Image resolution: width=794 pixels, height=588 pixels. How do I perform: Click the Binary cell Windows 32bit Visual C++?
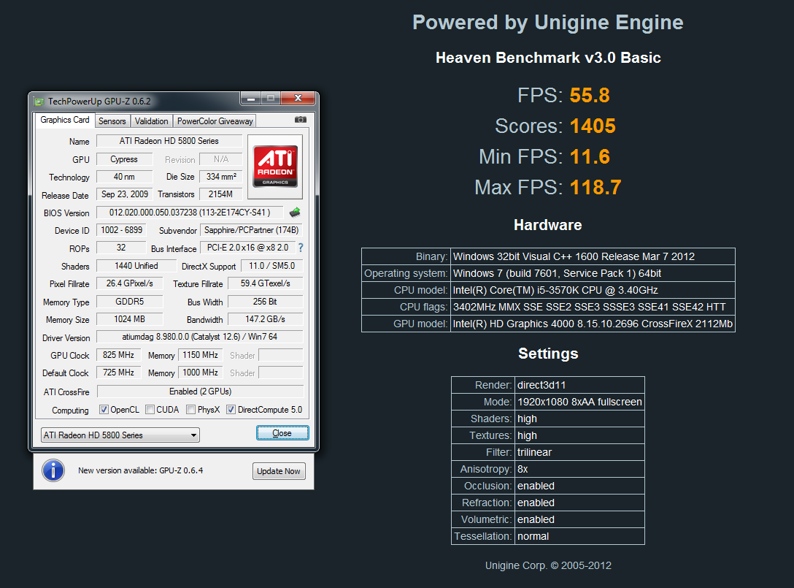coord(593,256)
